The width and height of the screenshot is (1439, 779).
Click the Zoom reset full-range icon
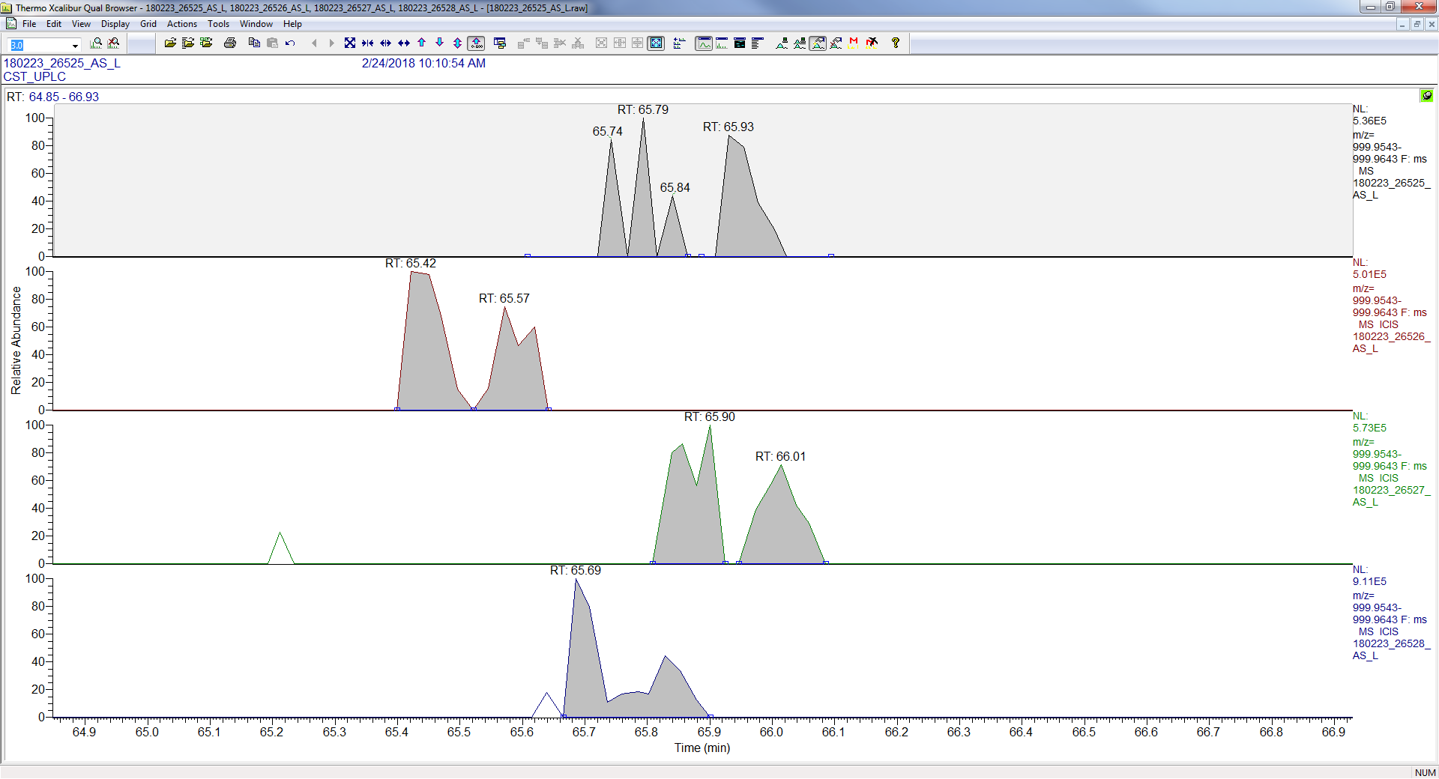tap(350, 43)
